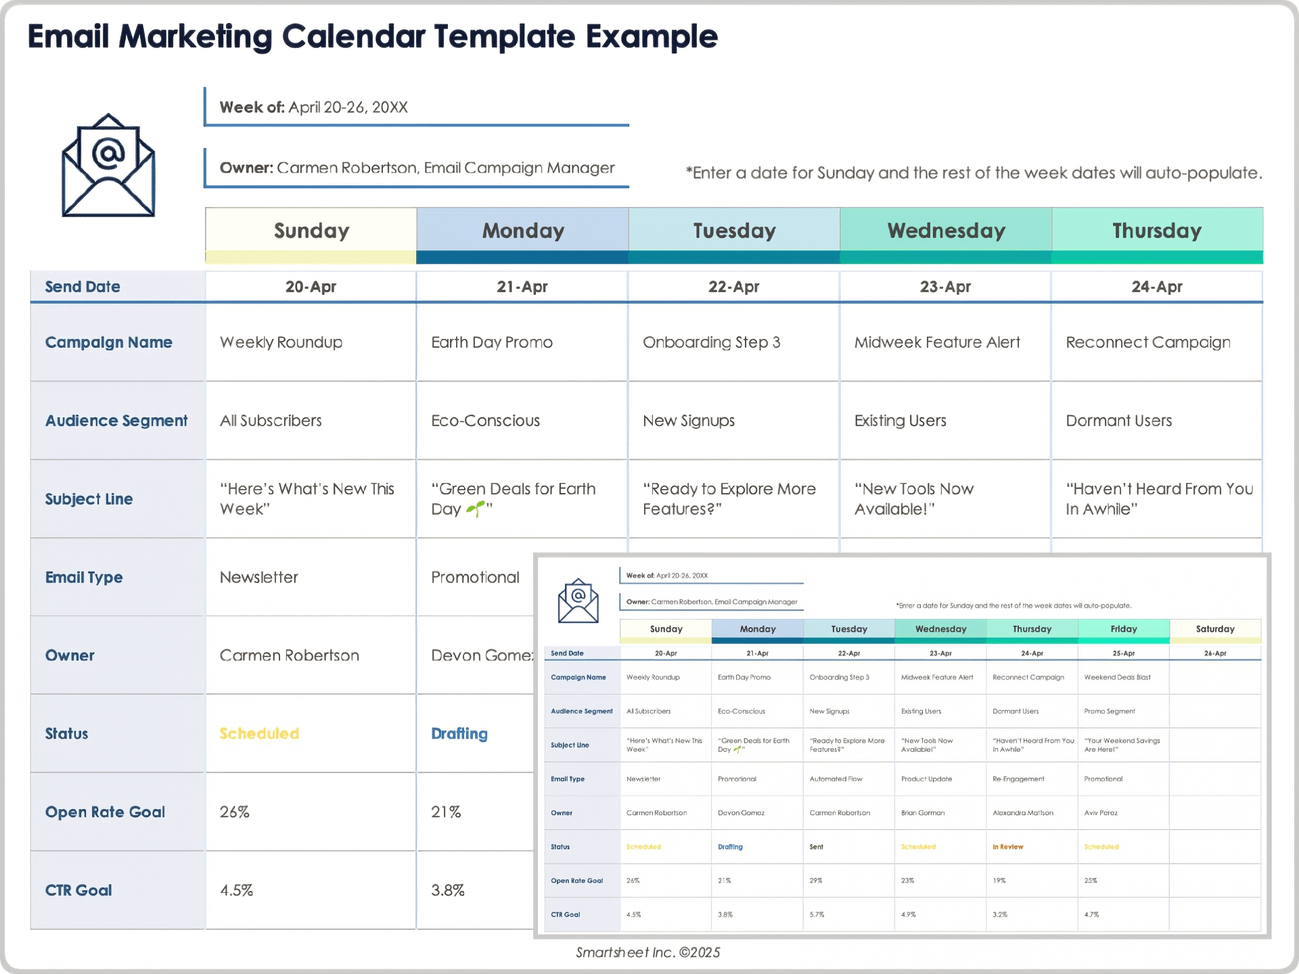Open the Thursday header in the inset preview
Viewport: 1299px width, 974px height.
coord(1032,629)
